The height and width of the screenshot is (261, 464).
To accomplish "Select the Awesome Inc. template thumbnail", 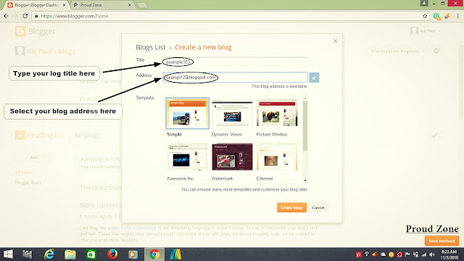I will tap(187, 157).
